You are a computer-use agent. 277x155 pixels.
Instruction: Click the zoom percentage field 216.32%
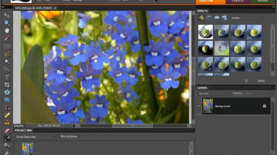pos(19,126)
